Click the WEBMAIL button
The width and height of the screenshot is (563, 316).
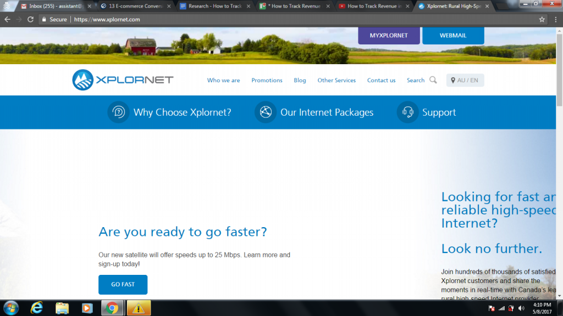pyautogui.click(x=453, y=36)
